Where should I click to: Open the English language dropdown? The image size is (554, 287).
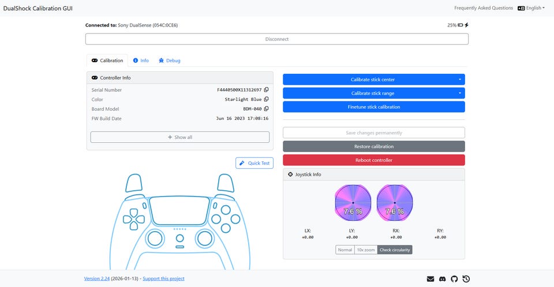531,8
